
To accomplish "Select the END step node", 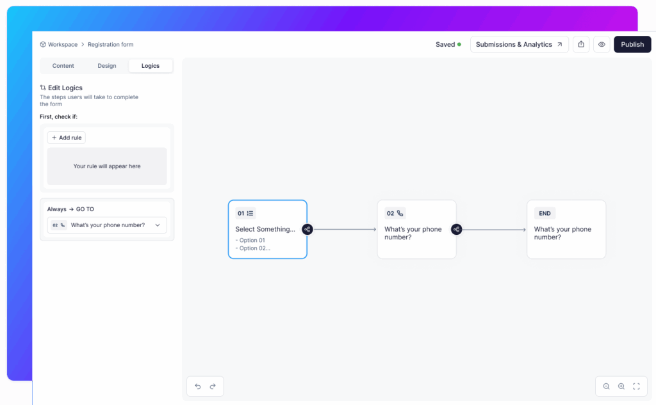I will point(566,229).
